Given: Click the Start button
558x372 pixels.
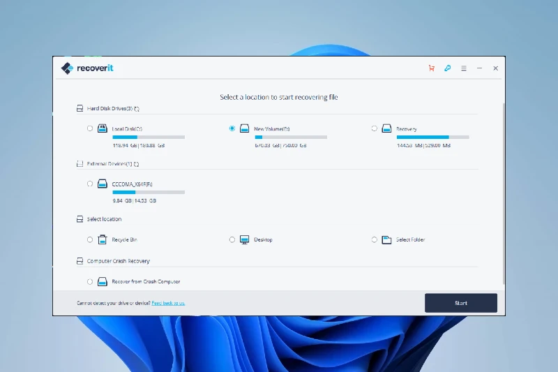Looking at the screenshot, I should click(x=460, y=303).
